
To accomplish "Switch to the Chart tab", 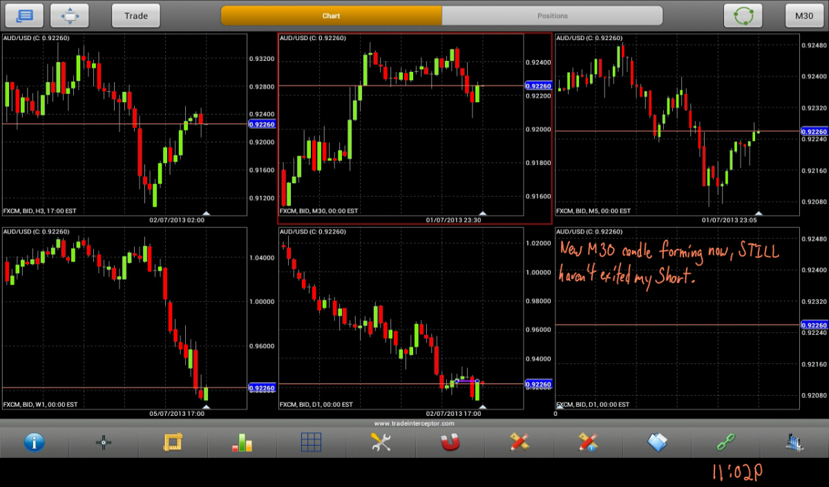I will pos(331,15).
